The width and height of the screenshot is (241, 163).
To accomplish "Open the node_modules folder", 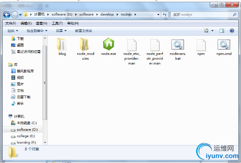I will click(x=85, y=49).
